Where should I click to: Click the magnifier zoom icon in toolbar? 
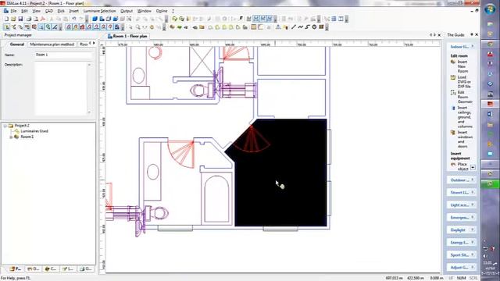coord(138,27)
